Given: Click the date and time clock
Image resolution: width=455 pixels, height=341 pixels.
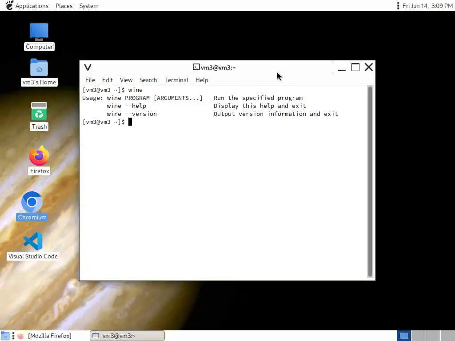Looking at the screenshot, I should point(427,6).
